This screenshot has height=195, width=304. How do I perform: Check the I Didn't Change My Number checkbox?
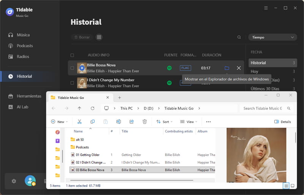pos(72,82)
